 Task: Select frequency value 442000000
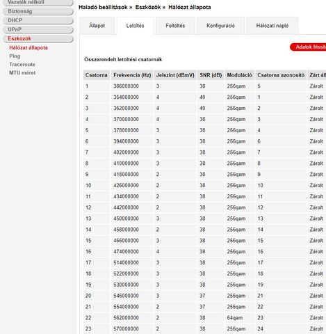tap(126, 207)
